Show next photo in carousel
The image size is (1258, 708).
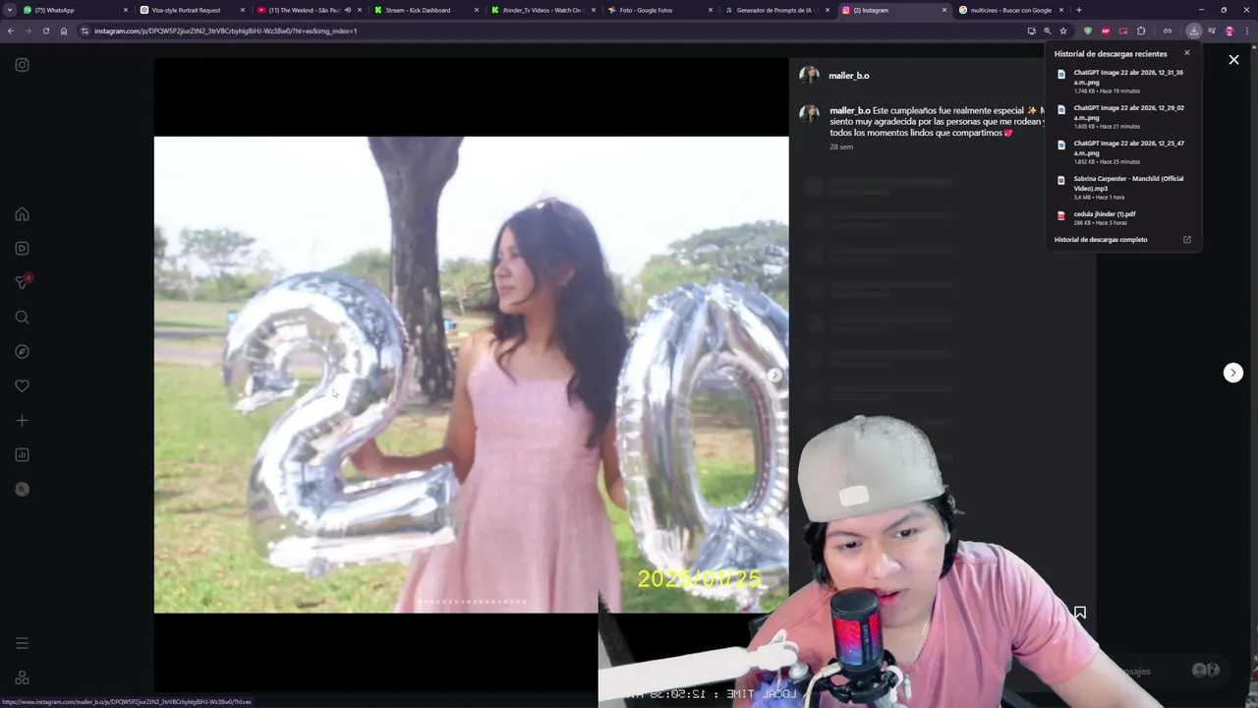774,375
